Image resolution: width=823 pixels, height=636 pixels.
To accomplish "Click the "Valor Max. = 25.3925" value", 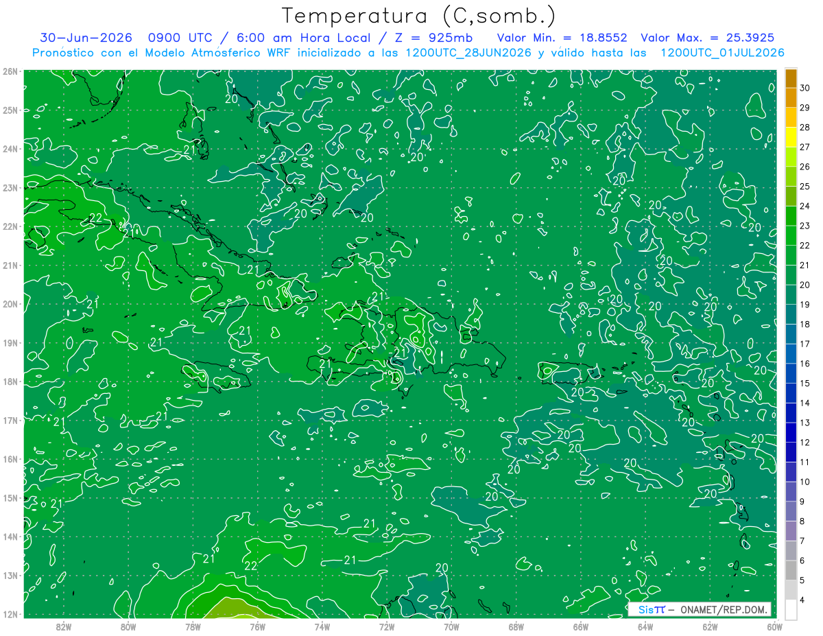I will pyautogui.click(x=708, y=38).
